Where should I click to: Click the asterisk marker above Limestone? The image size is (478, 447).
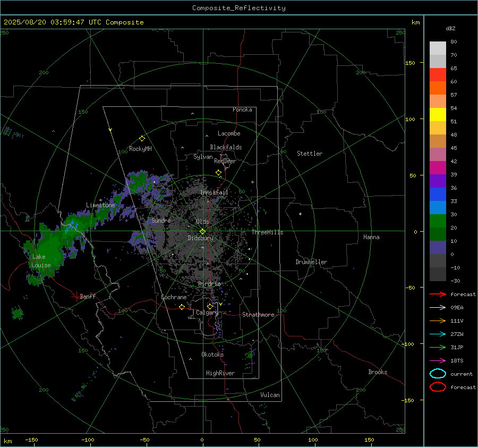click(100, 201)
